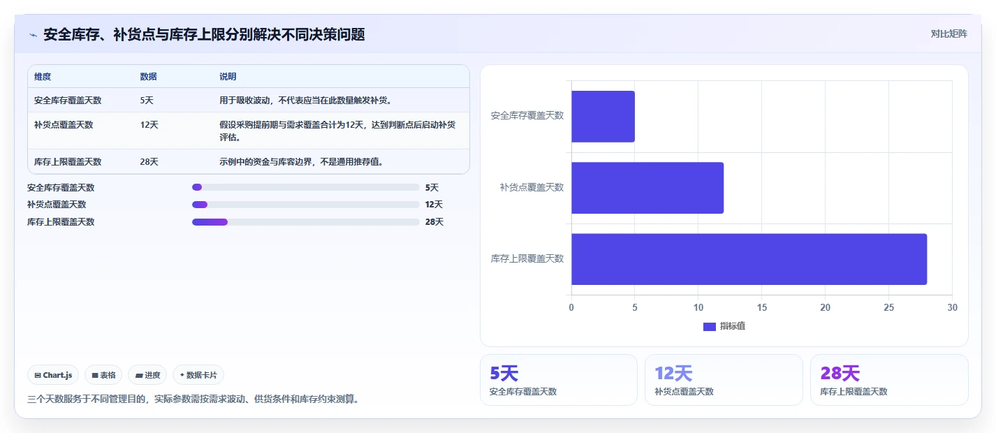Viewport: 996px width, 433px height.
Task: Click the description starting 假设采购提前期与需求覆盖
Action: pyautogui.click(x=338, y=131)
